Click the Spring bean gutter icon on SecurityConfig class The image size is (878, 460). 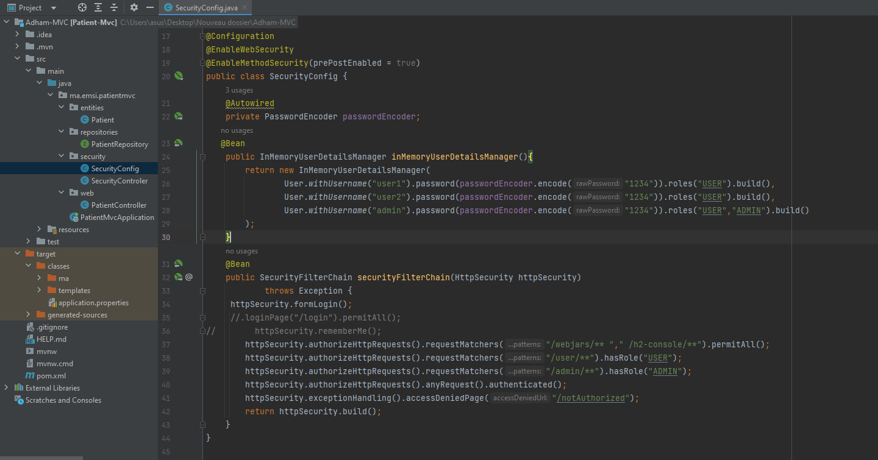coord(177,76)
